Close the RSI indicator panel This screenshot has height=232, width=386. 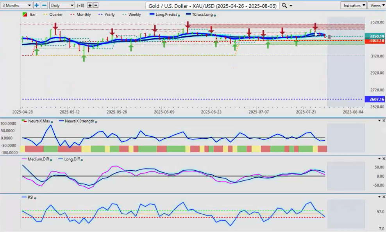coord(383,197)
